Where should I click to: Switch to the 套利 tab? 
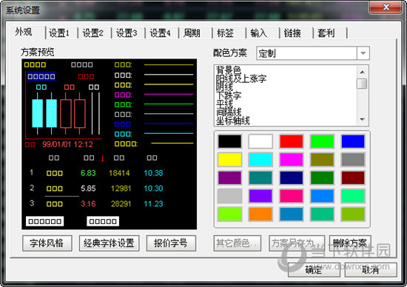(x=326, y=33)
